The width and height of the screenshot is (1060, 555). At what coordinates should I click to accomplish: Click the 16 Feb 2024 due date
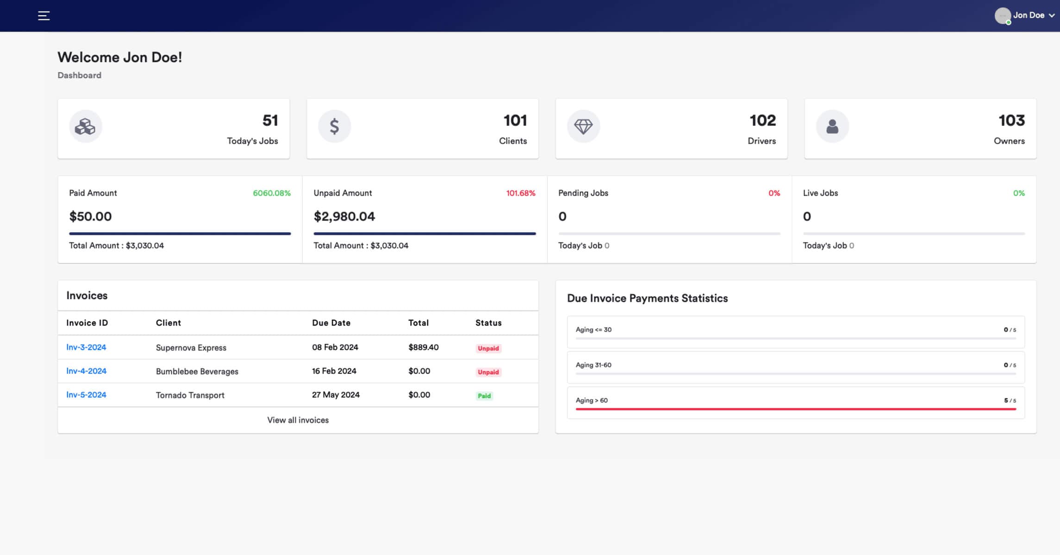(334, 371)
